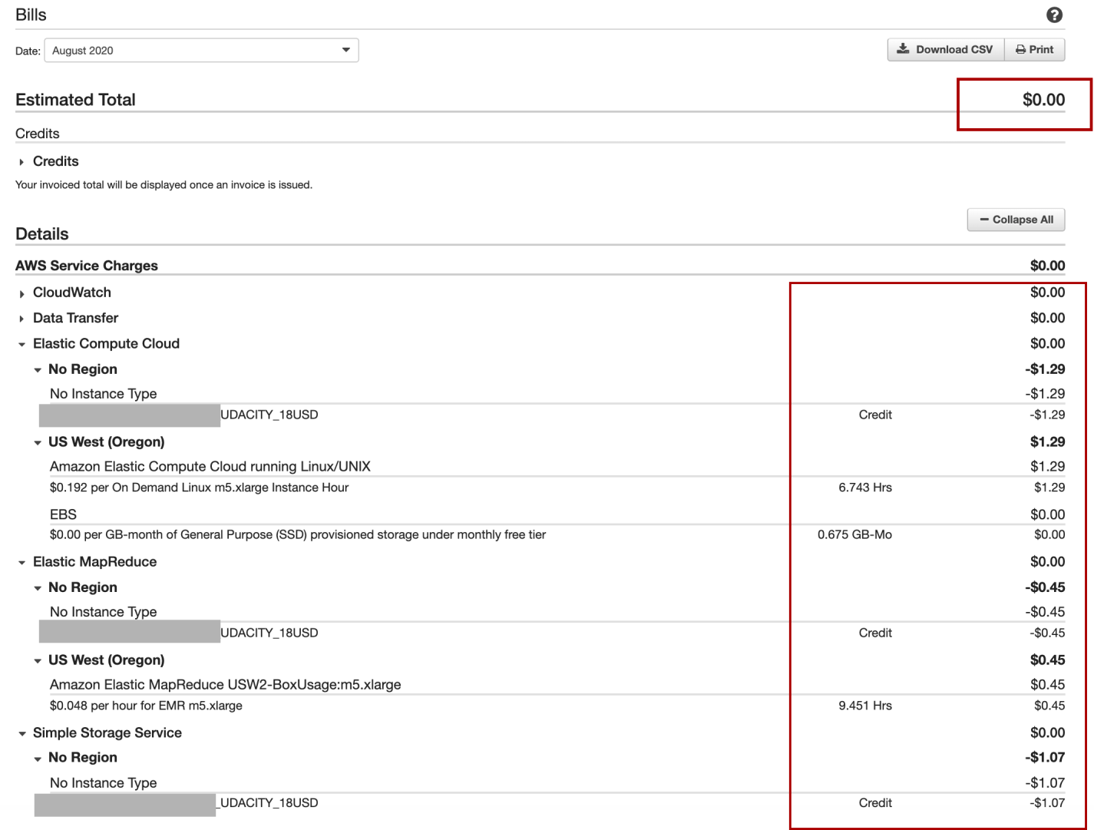Click '$0.048 per hour for EMR m5.xlarge'

tap(146, 706)
